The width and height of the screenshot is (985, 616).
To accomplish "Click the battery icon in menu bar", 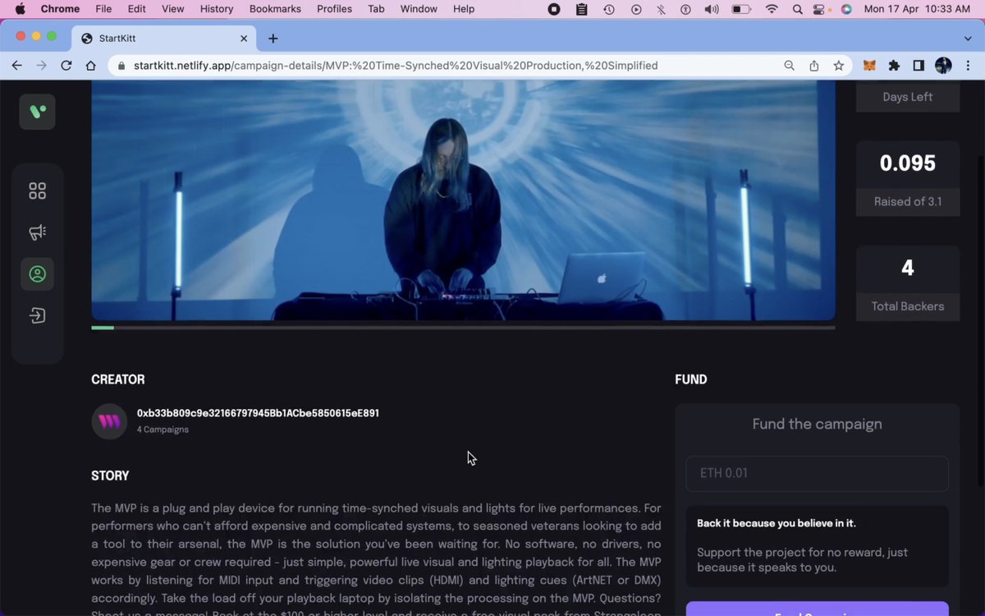I will 741,9.
